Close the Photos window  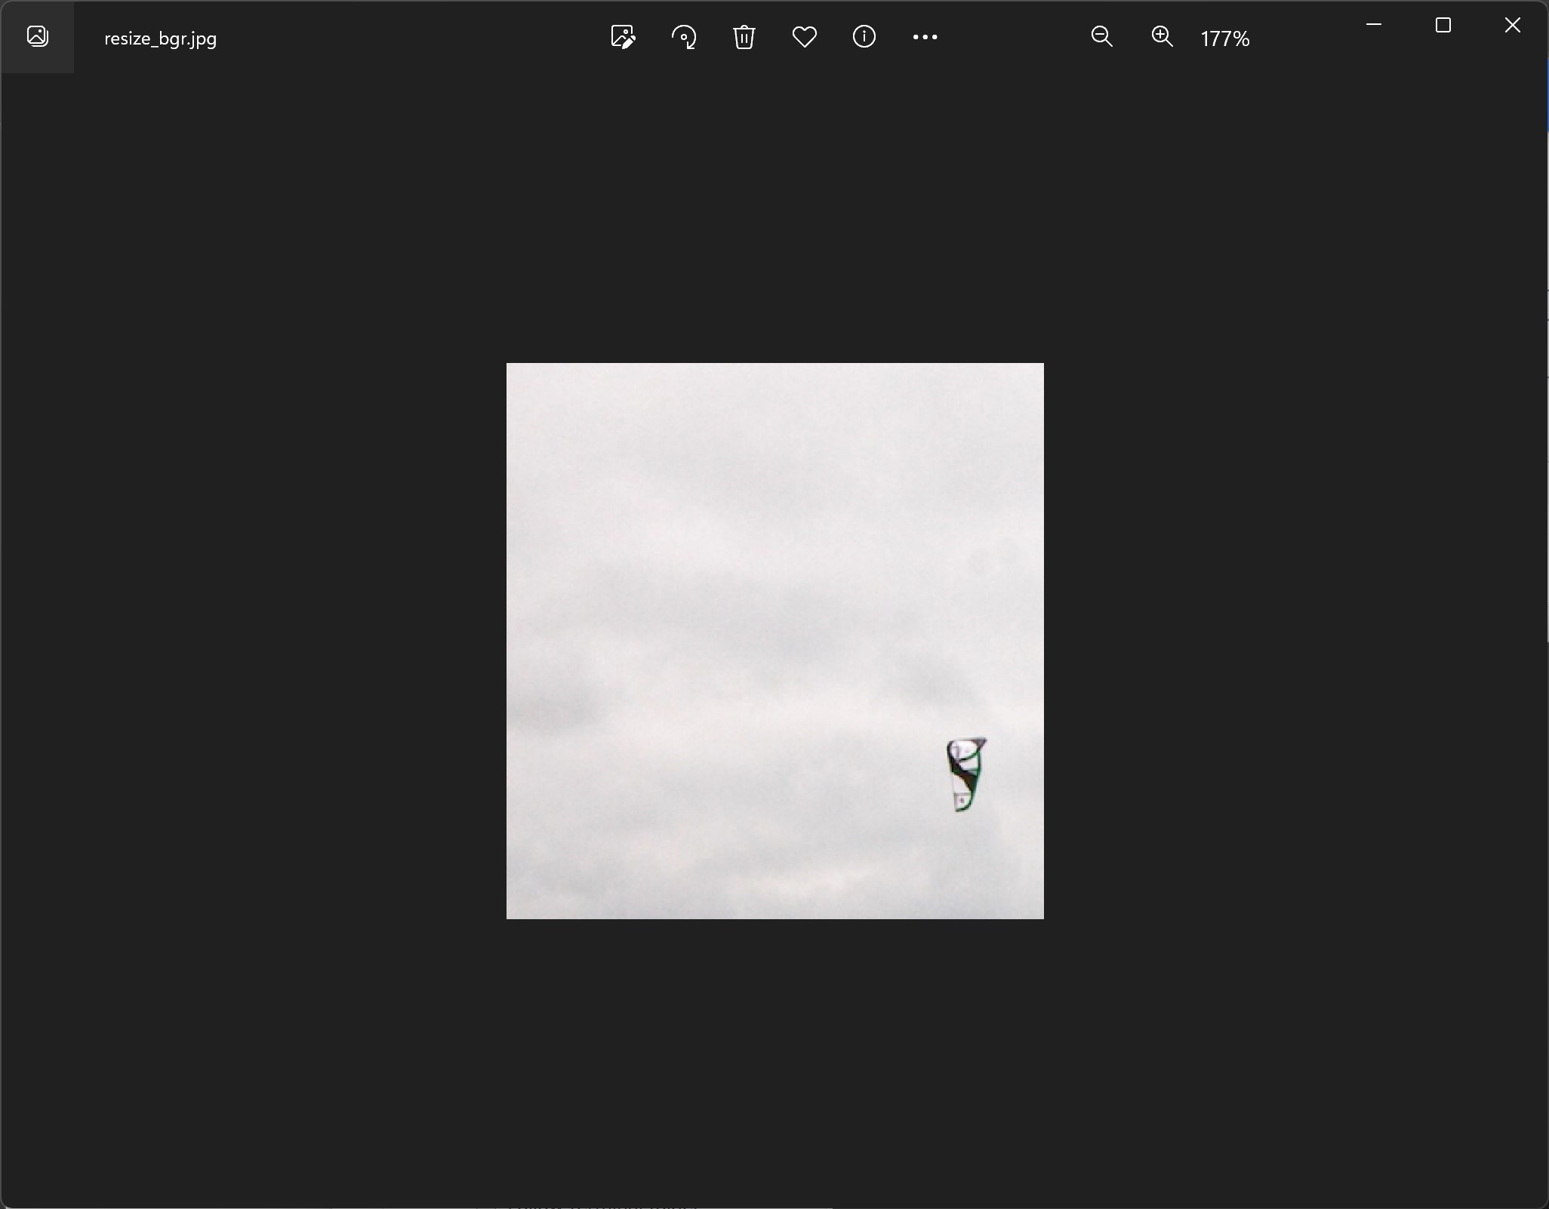coord(1513,26)
